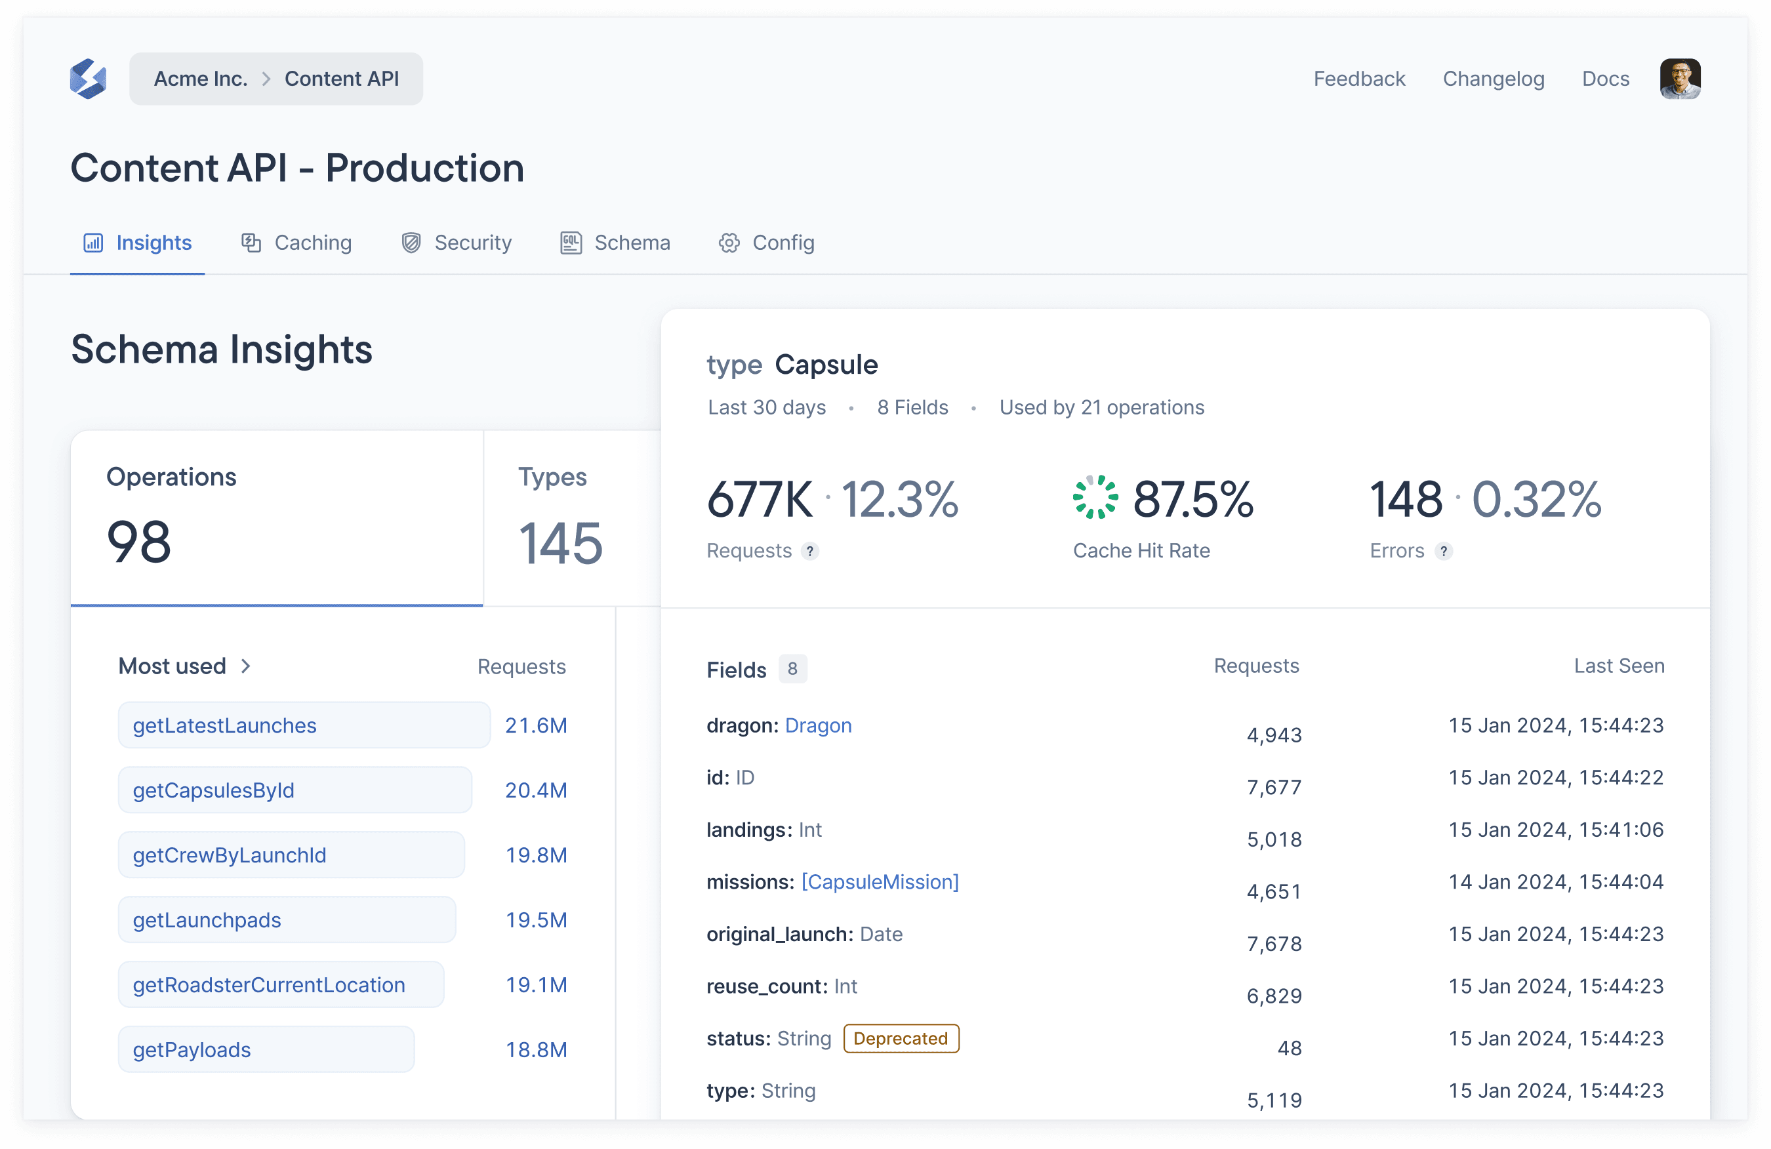Click the Requests help question mark icon
1771x1149 pixels.
[809, 551]
